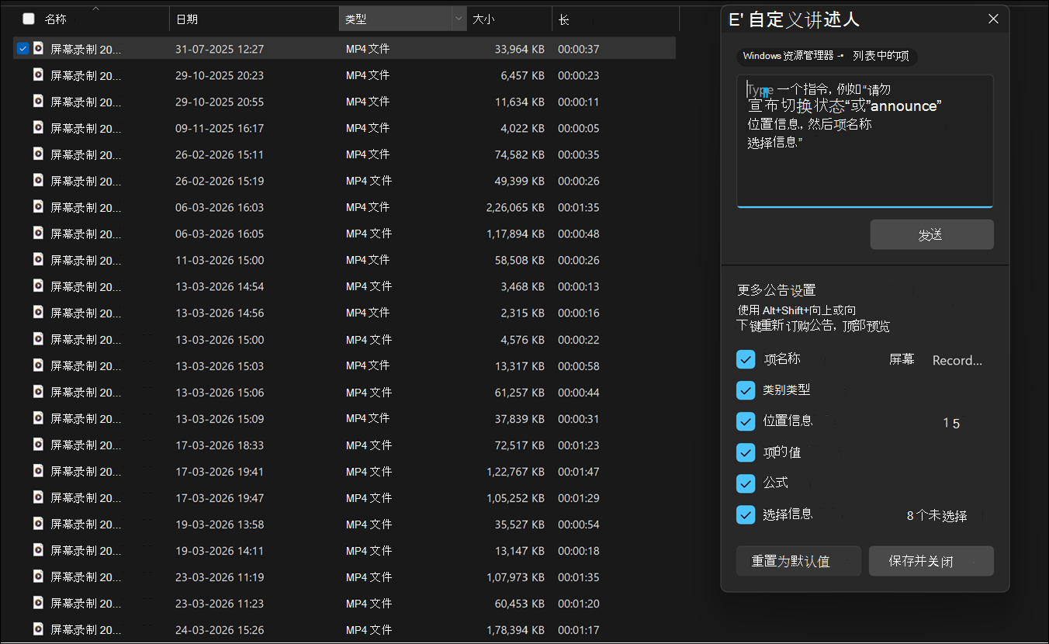Screen dimensions: 1049x644
Task: Click the Record... preview text beside 项名称
Action: pyautogui.click(x=957, y=360)
